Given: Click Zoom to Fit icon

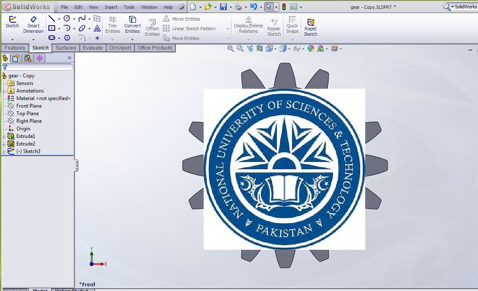Looking at the screenshot, I should tap(231, 48).
